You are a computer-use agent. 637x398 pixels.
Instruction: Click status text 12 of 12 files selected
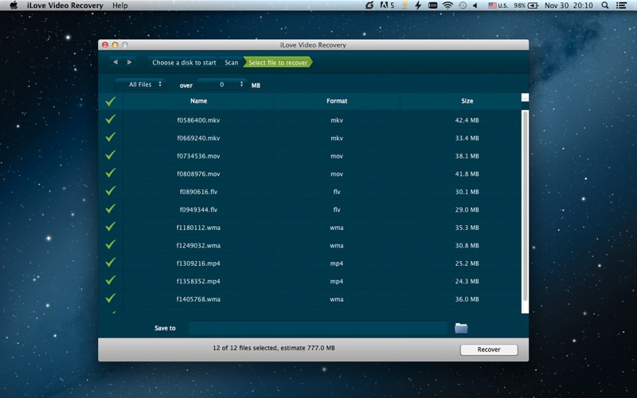(274, 348)
